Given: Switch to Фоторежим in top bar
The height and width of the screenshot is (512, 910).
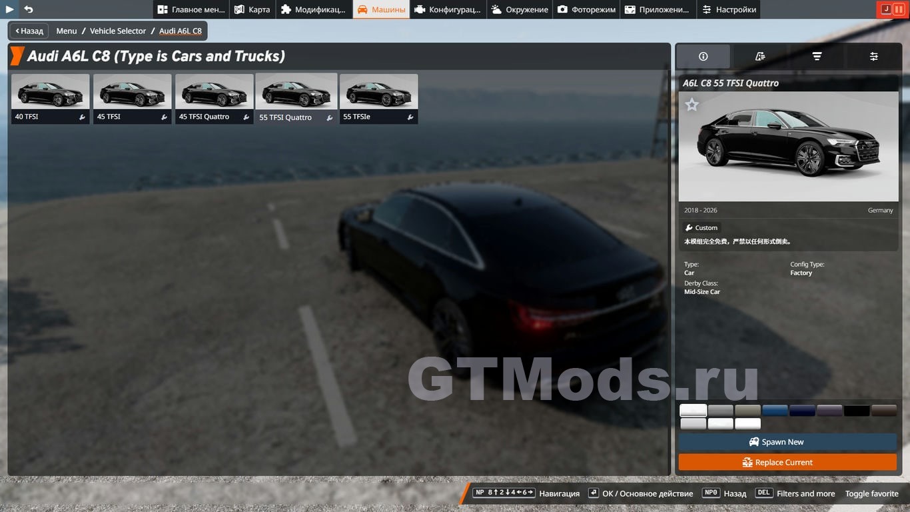Looking at the screenshot, I should point(586,9).
